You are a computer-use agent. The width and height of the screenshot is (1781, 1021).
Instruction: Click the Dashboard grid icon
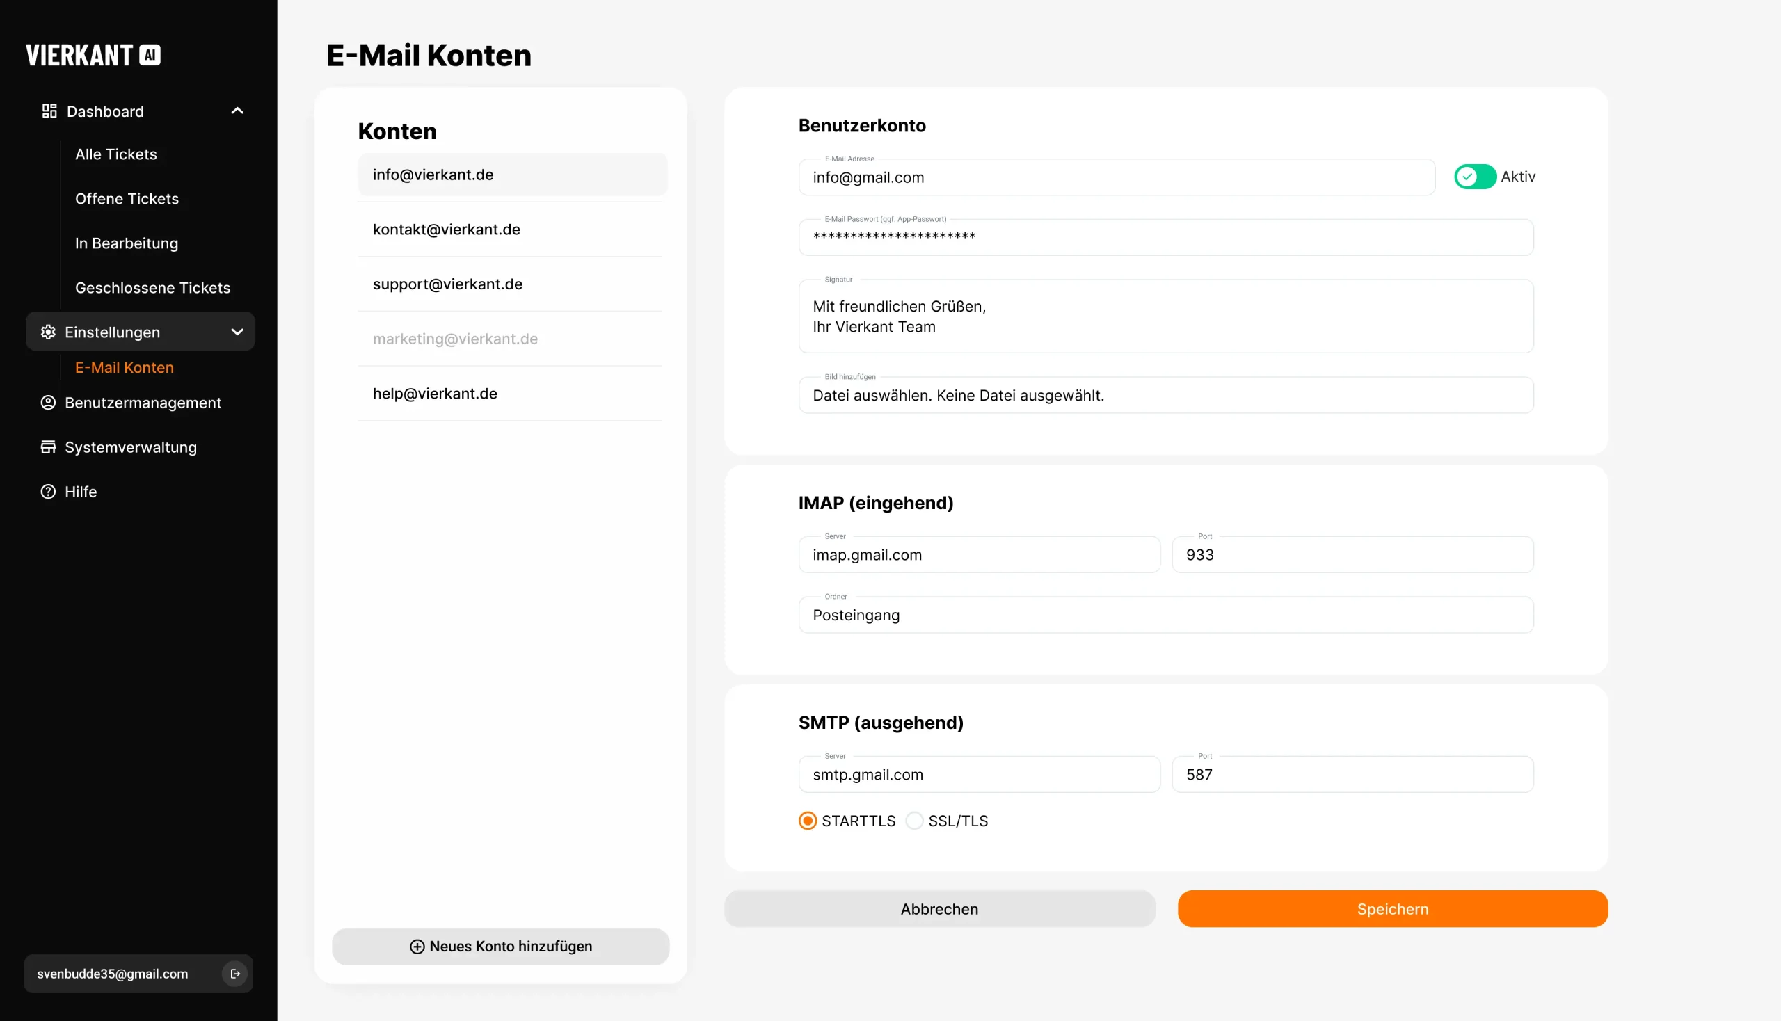click(x=49, y=111)
